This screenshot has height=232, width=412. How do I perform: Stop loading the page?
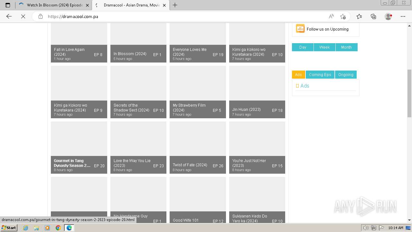[x=23, y=16]
